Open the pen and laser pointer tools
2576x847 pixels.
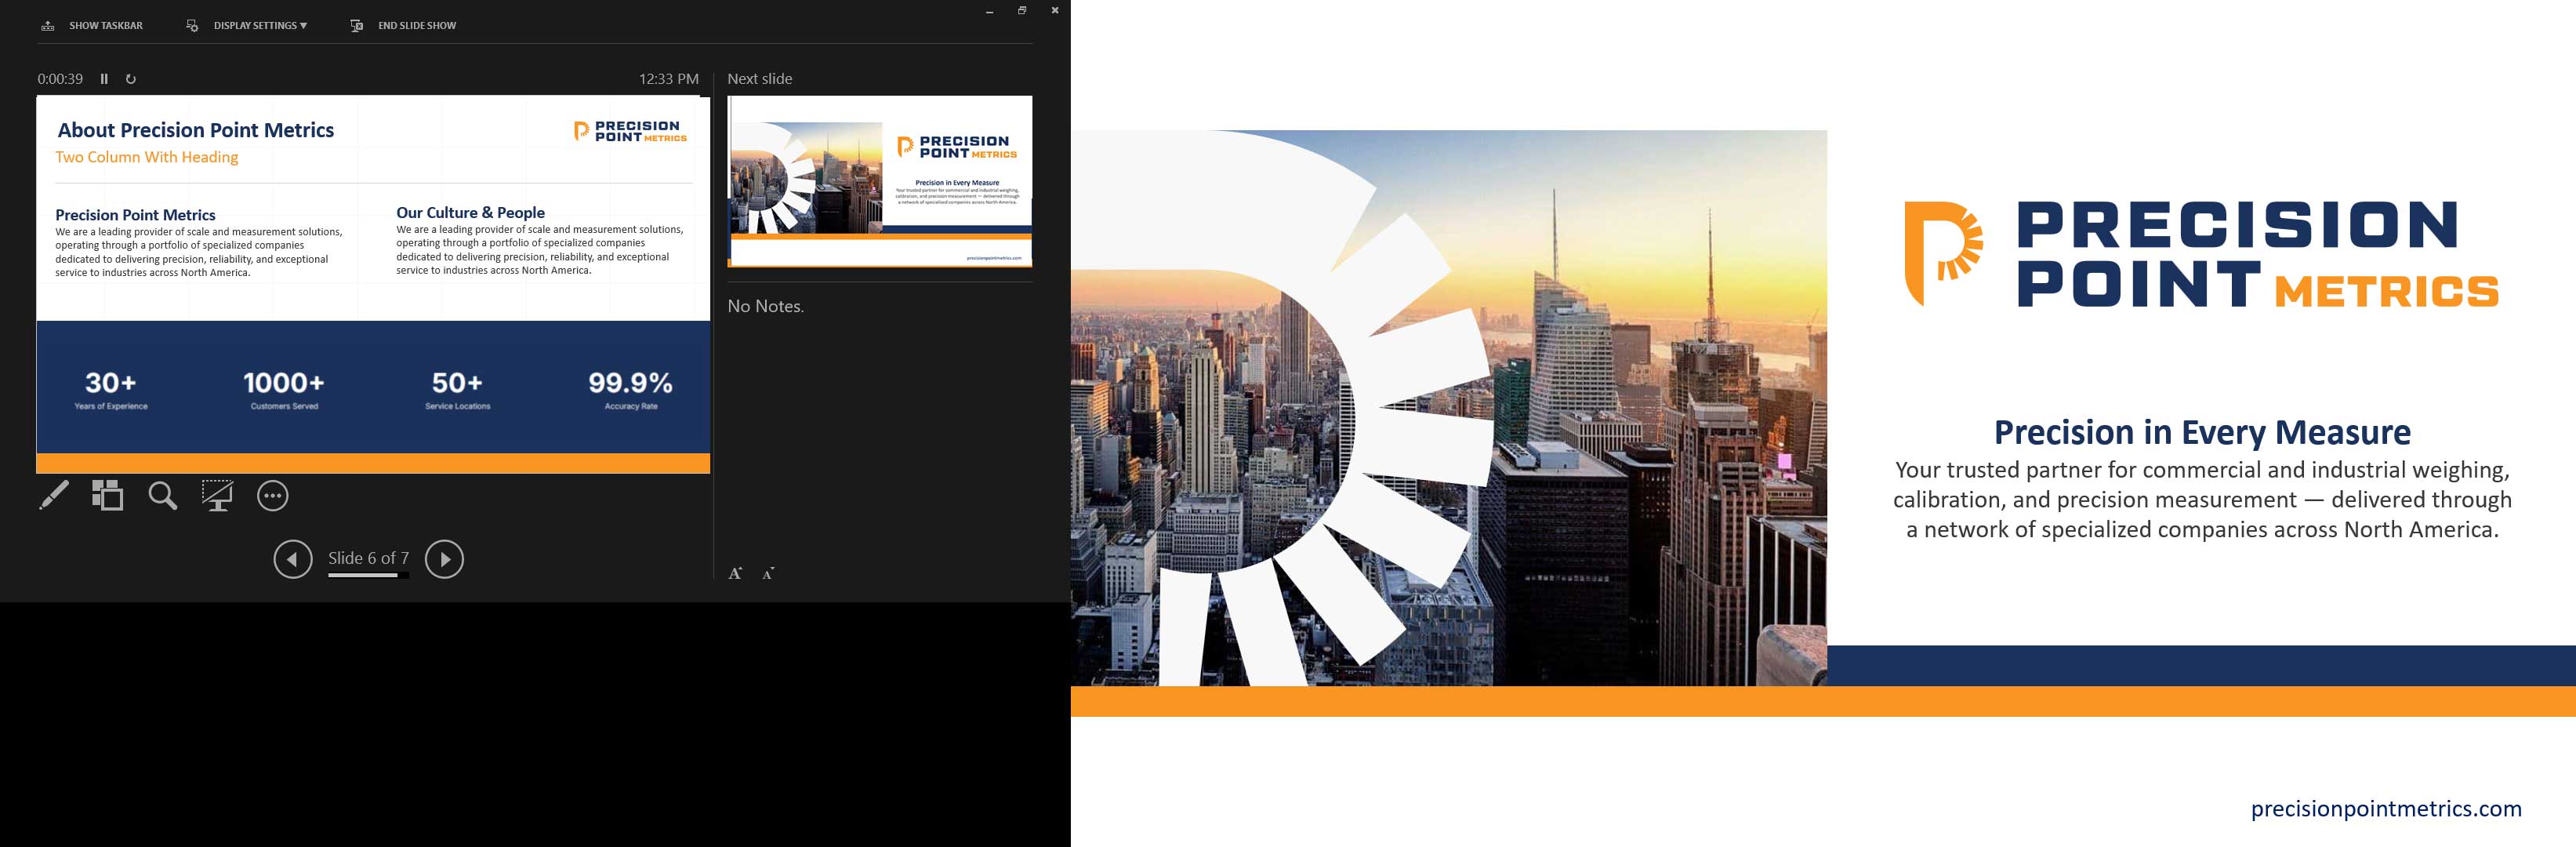(54, 495)
